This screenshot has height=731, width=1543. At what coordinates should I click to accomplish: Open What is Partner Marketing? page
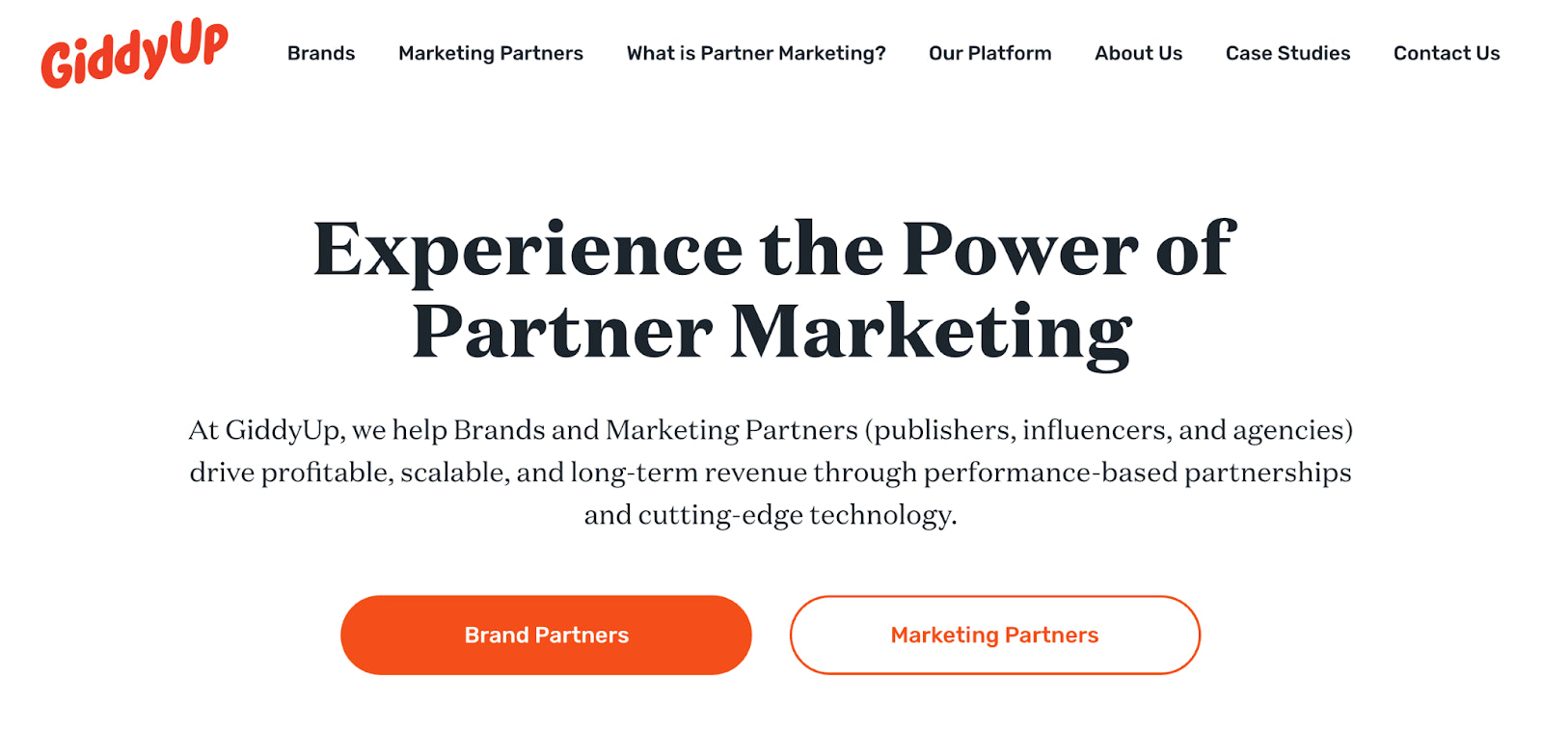[755, 53]
